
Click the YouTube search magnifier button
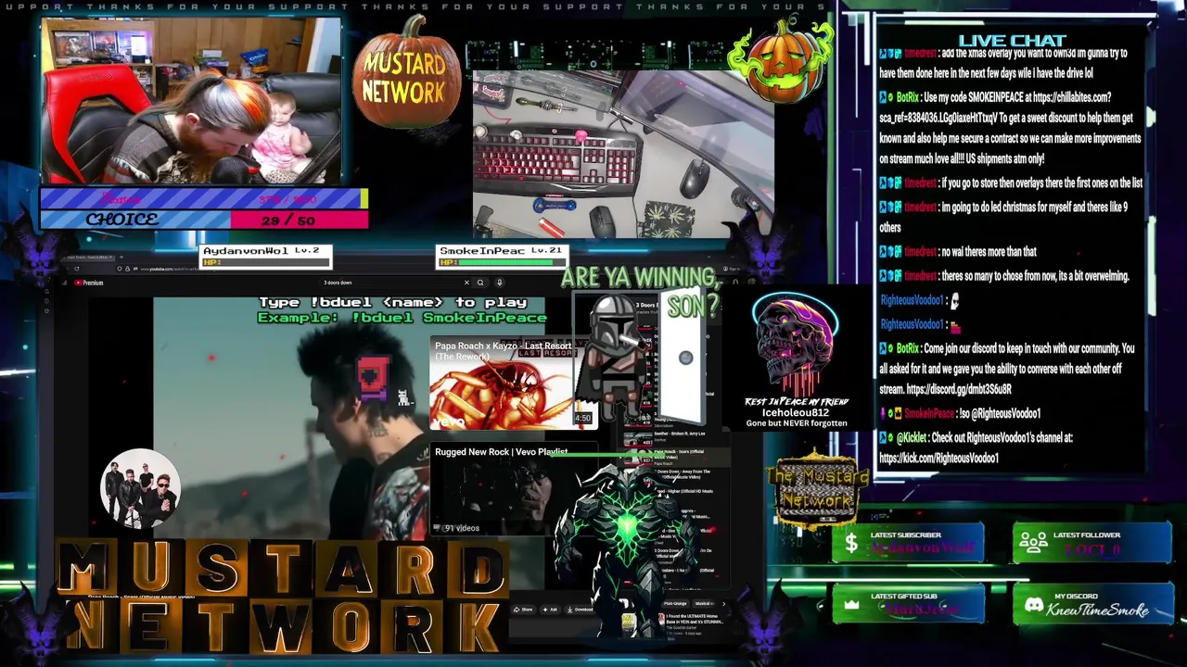[480, 283]
